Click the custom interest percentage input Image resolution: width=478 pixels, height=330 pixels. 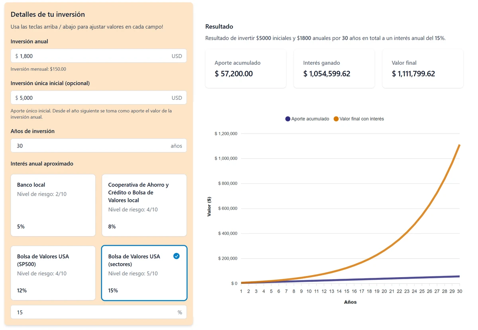[92, 313]
